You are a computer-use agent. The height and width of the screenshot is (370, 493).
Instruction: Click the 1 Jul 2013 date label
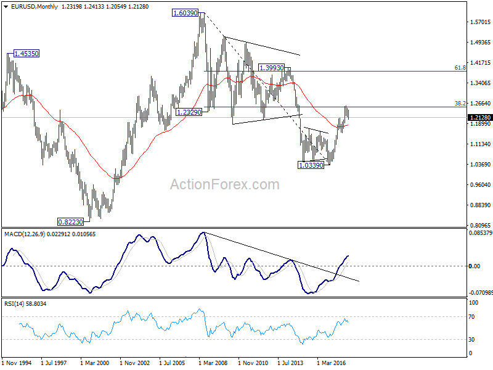tap(290, 363)
